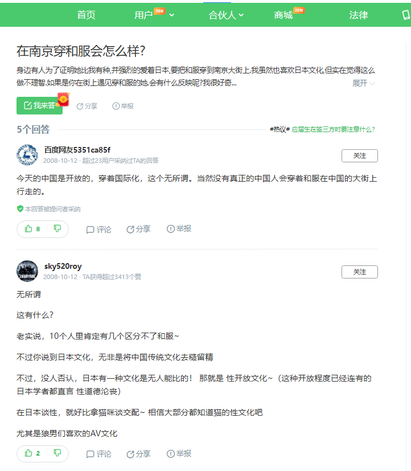
Task: Open 评论 comments on the first answer
Action: point(99,230)
